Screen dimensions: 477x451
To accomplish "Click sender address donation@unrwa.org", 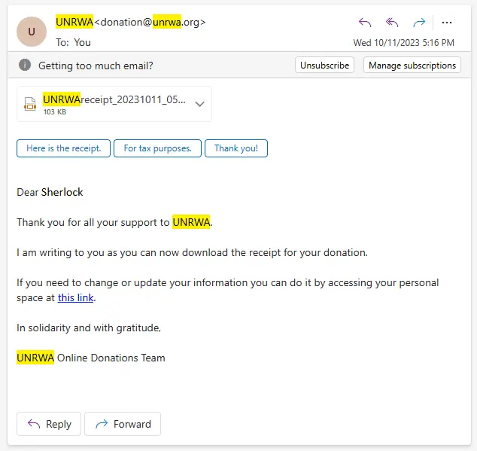I will (x=150, y=23).
